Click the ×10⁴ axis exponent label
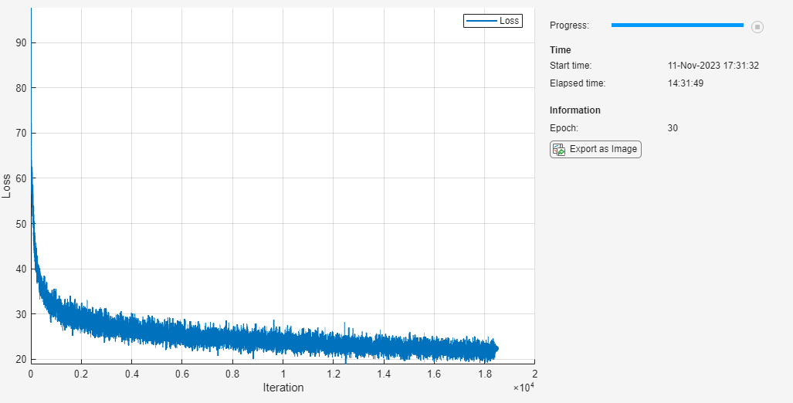This screenshot has width=793, height=403. (x=524, y=388)
